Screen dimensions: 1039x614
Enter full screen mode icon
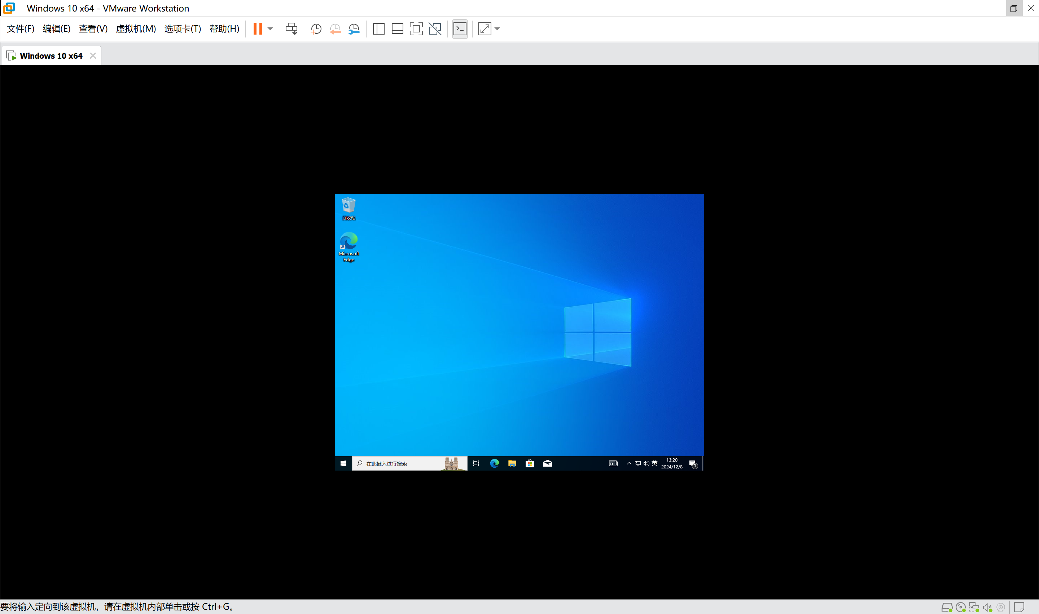click(x=416, y=28)
